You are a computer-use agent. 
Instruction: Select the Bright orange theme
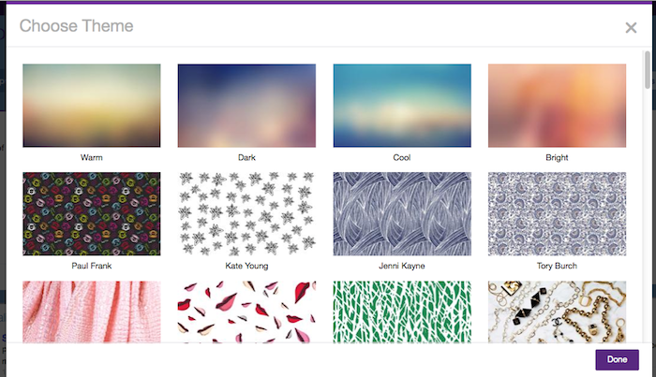[558, 105]
